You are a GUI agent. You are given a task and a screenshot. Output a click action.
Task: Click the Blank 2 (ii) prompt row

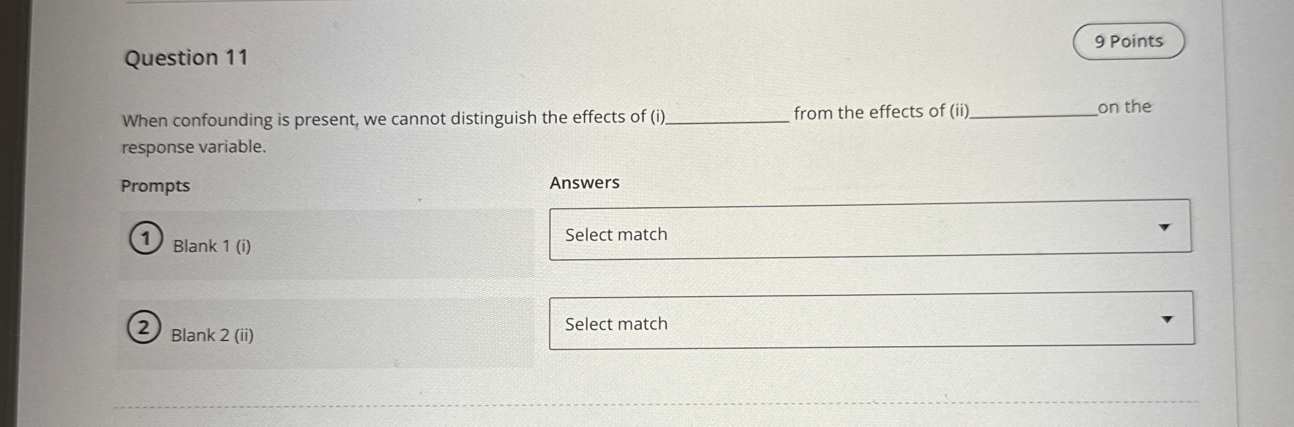pyautogui.click(x=212, y=336)
